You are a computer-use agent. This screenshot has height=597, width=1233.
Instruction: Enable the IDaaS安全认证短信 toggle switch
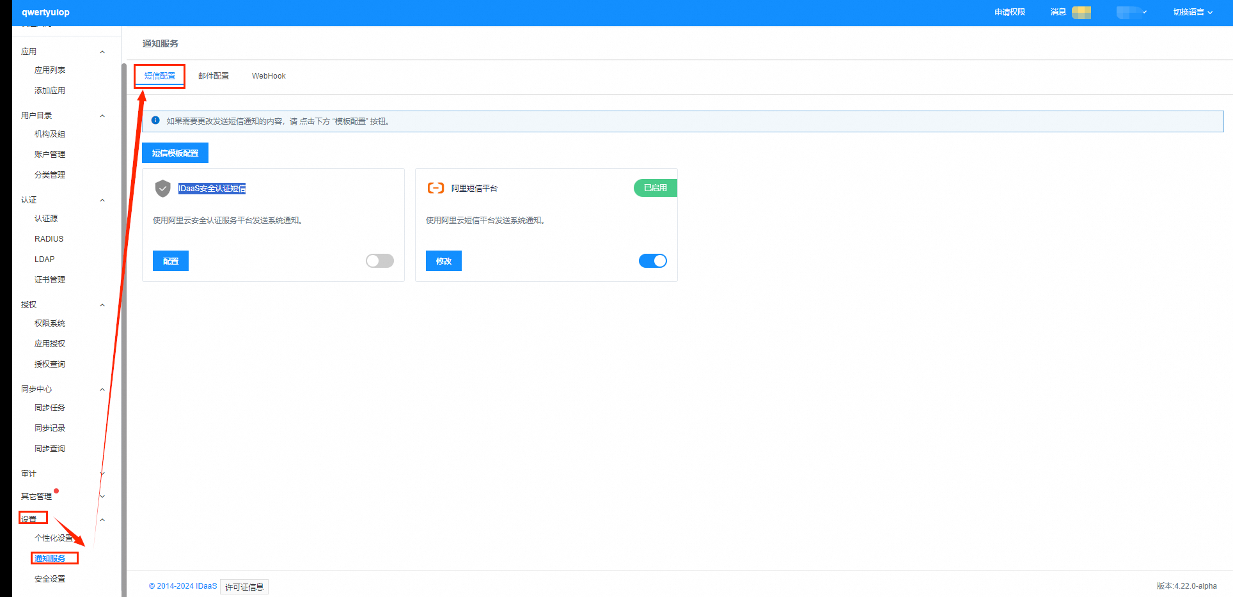379,261
